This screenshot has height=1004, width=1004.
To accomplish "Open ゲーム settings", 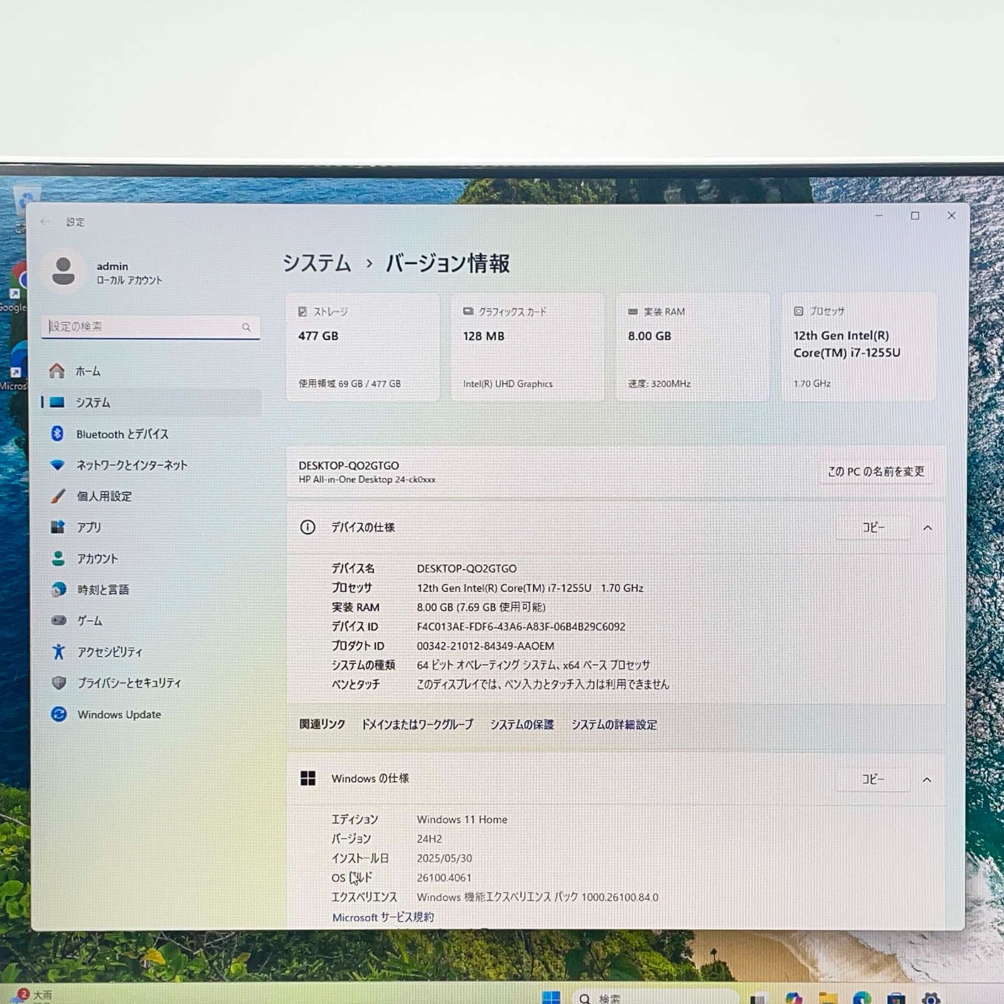I will [x=151, y=621].
